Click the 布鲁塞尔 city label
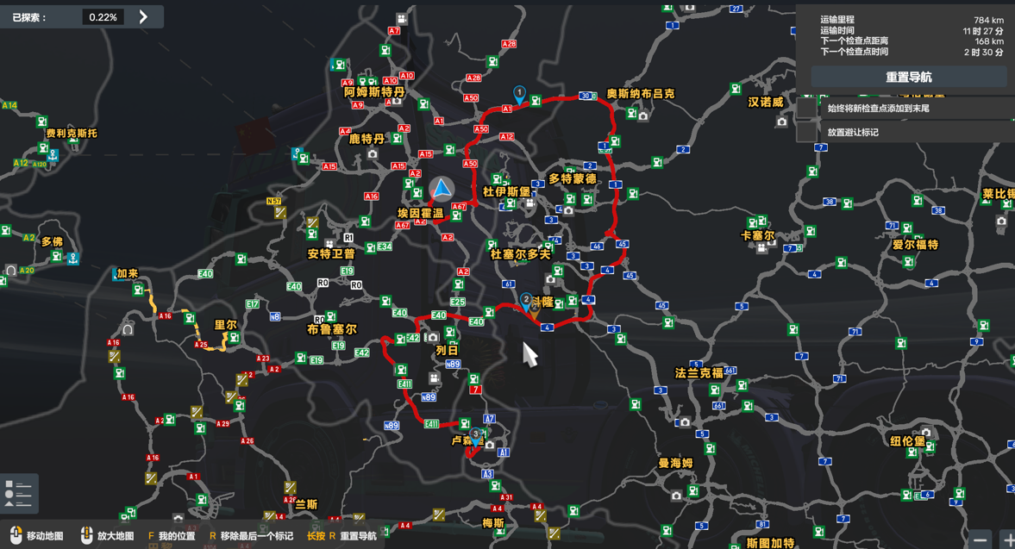Viewport: 1015px width, 549px height. [332, 329]
